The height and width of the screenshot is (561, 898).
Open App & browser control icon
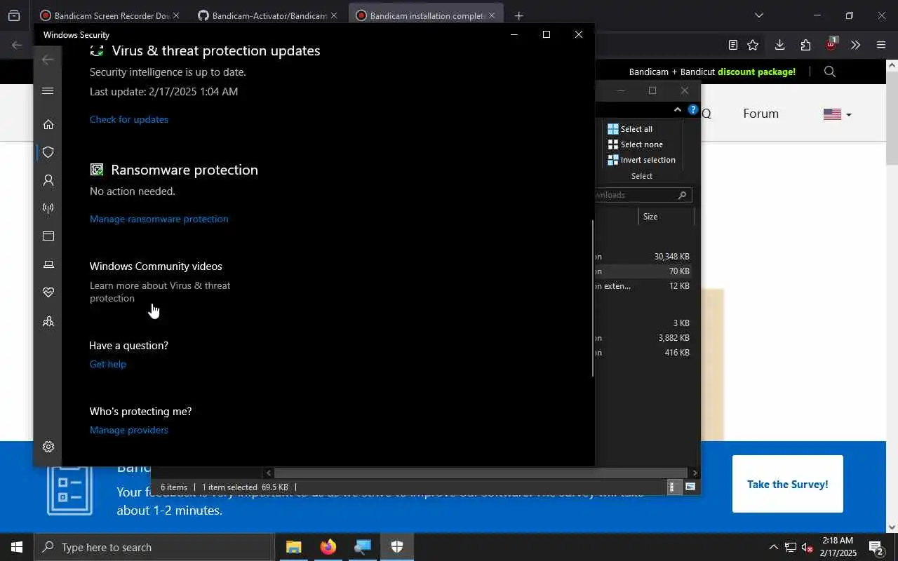48,236
